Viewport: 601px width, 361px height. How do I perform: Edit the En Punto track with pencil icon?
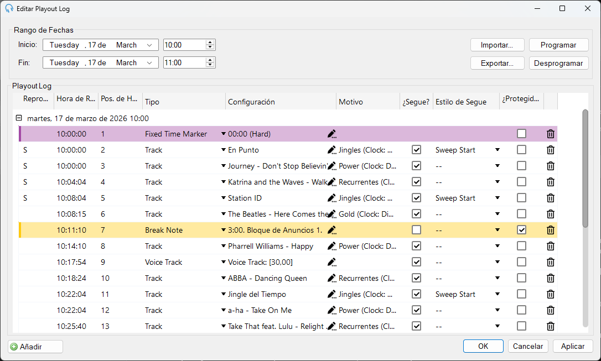(332, 150)
